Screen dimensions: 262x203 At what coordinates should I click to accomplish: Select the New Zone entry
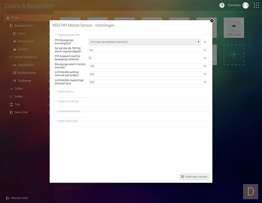click(x=21, y=112)
